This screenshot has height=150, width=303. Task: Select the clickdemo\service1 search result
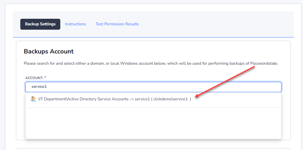pyautogui.click(x=153, y=99)
